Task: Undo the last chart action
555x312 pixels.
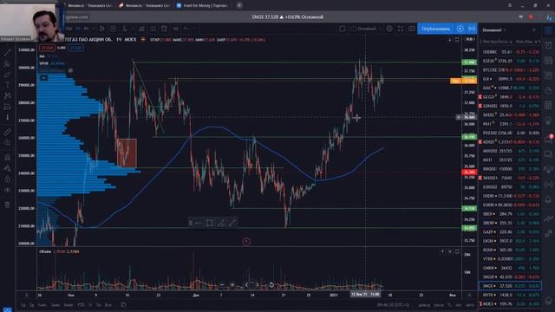Action: tap(186, 29)
